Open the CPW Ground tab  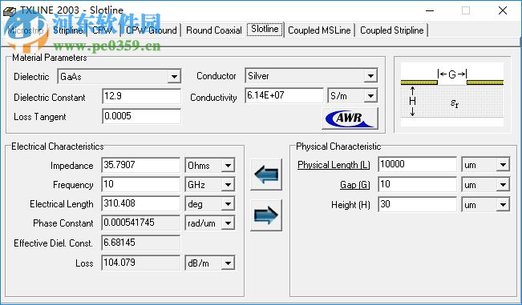pos(151,30)
